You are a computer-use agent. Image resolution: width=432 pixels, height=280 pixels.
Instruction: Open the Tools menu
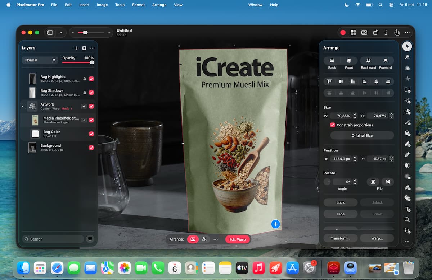120,5
